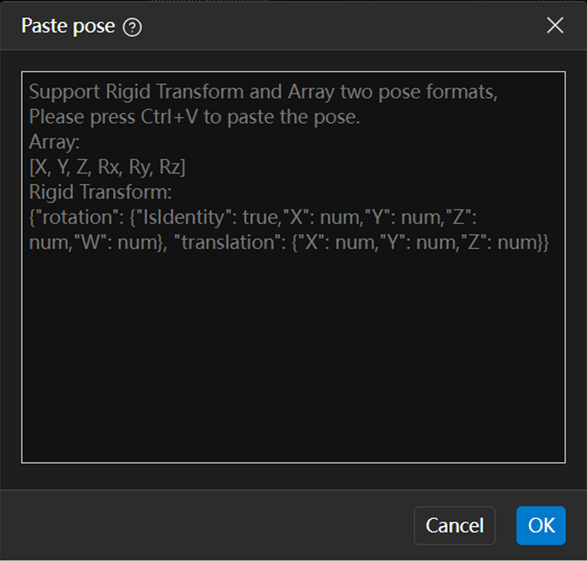This screenshot has height=561, width=587.
Task: Click the Paste pose title text
Action: [68, 26]
